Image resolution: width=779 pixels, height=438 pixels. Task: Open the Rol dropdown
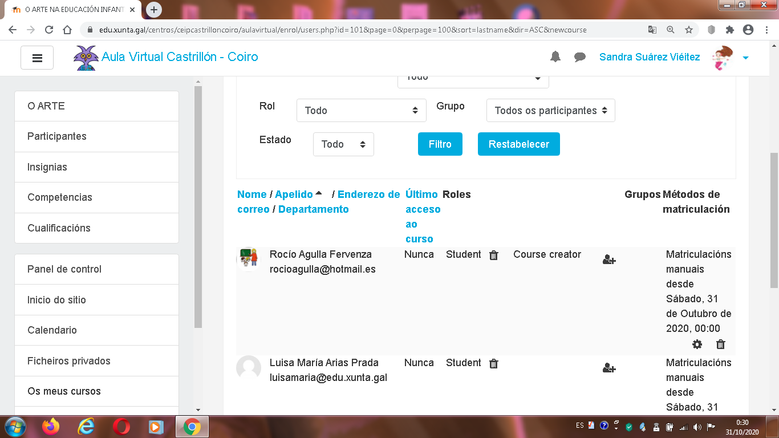tap(361, 111)
